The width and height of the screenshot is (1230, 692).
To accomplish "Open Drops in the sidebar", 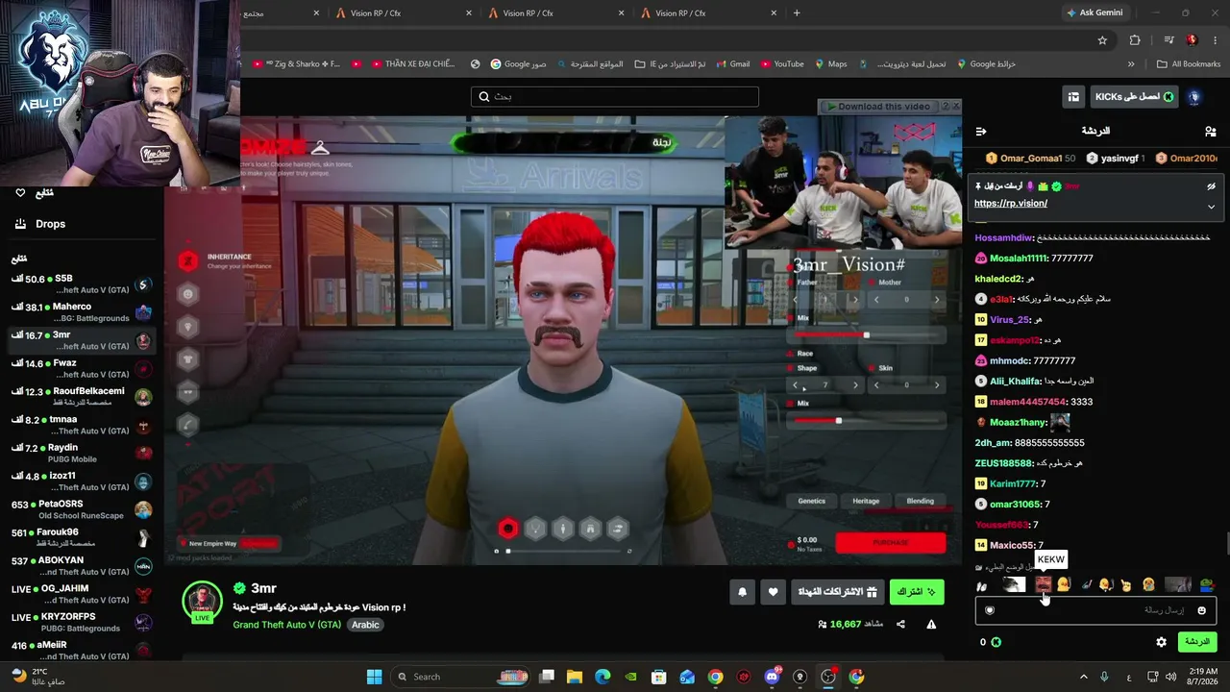I will click(x=50, y=224).
